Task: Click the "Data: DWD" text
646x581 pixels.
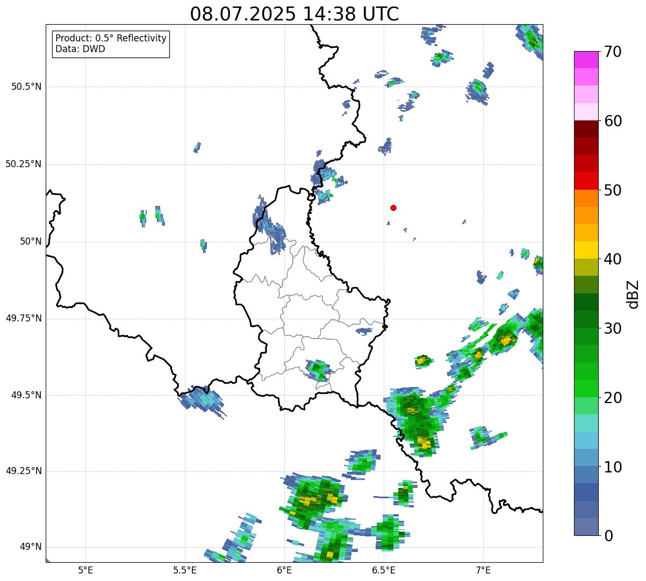Action: (81, 49)
